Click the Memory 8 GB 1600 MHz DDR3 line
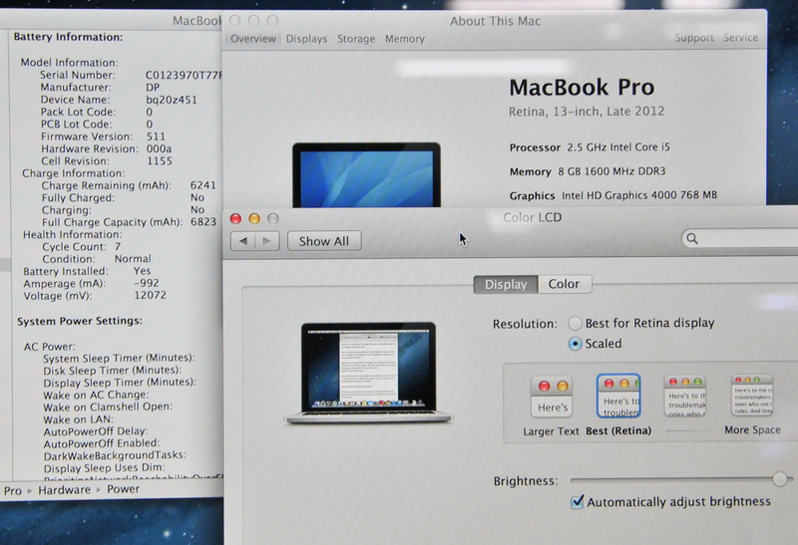Screen dimensions: 798x545 click(x=588, y=171)
